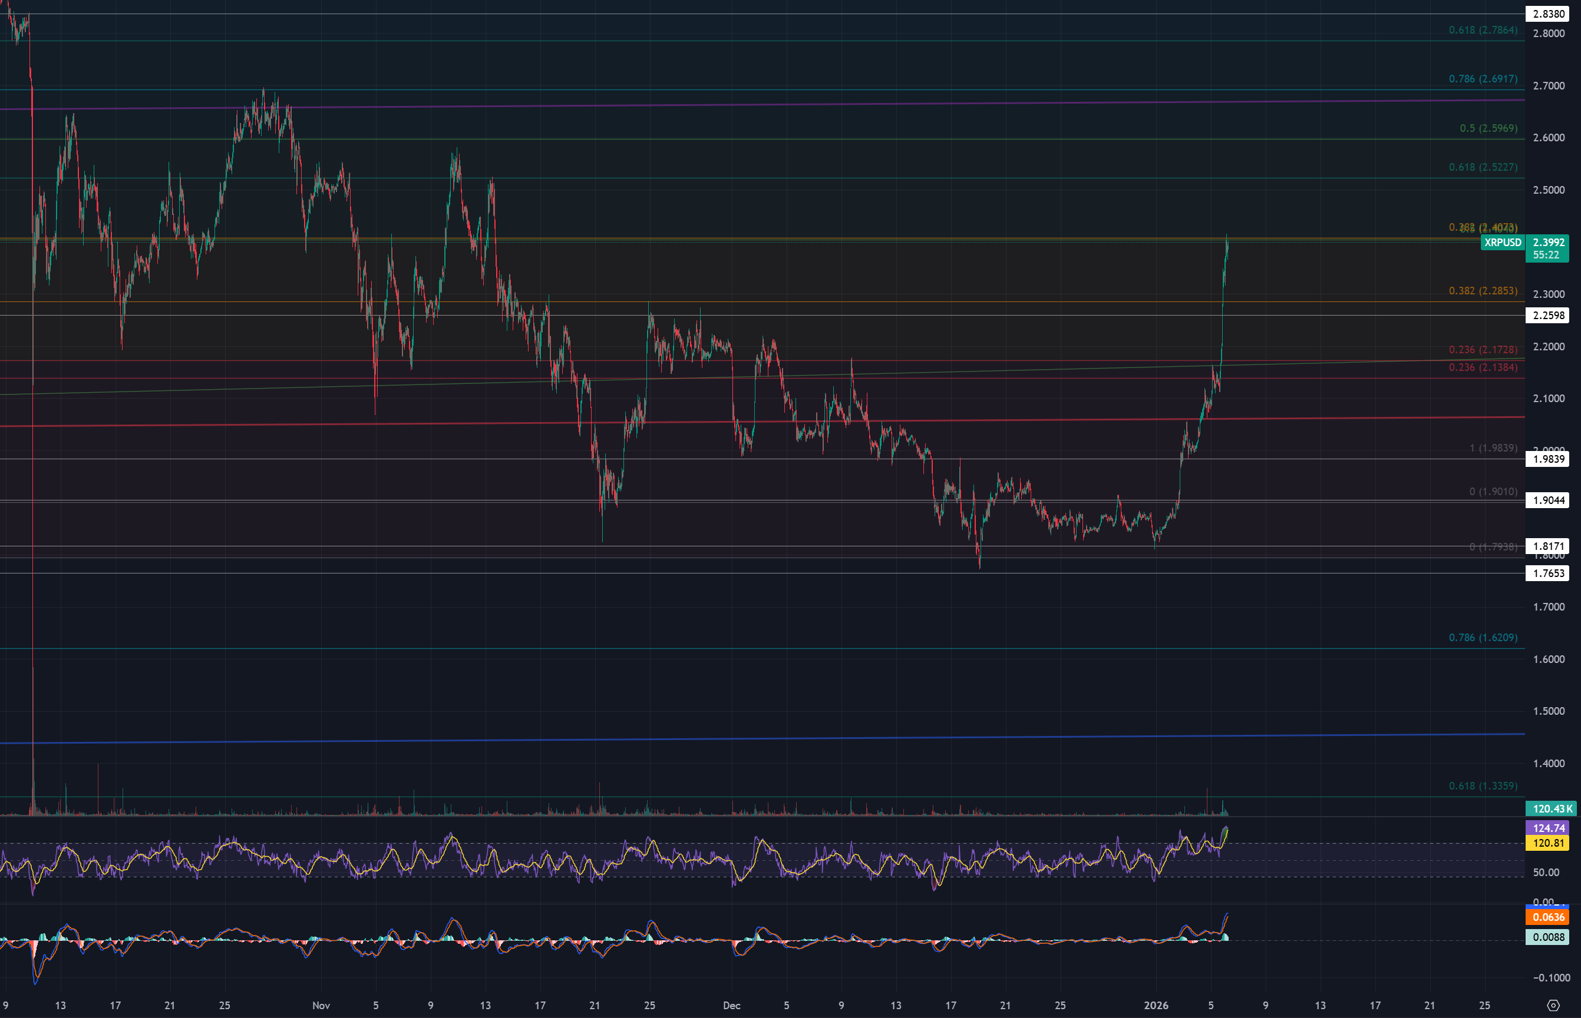Screen dimensions: 1581x1018
Task: Select the 1.7653 price level label
Action: tap(1548, 573)
